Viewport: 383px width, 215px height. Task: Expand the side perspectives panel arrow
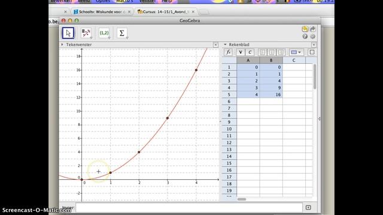tap(319, 119)
